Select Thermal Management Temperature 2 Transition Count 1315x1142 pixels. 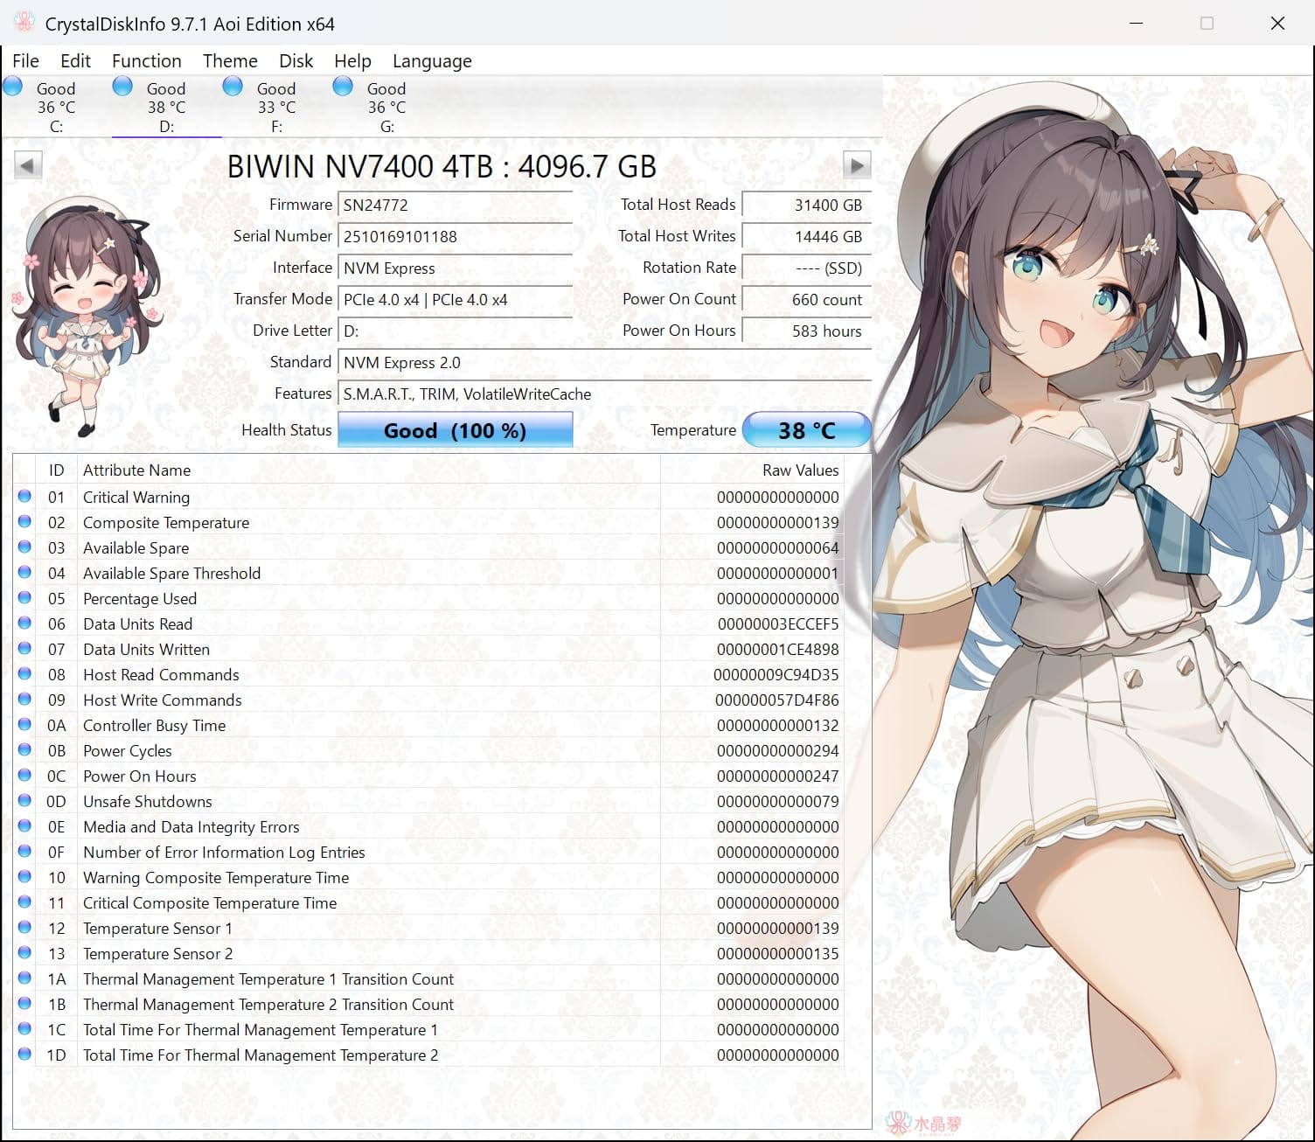(429, 1004)
